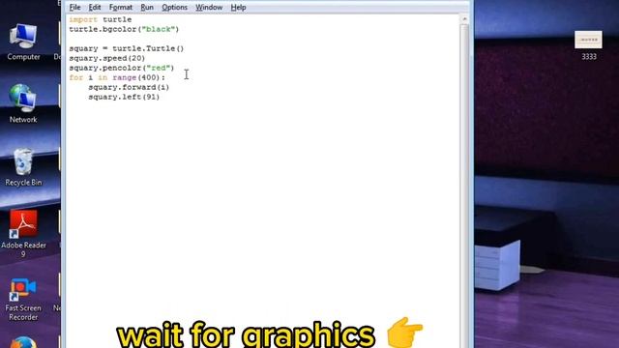The image size is (619, 348).
Task: Open the Help menu
Action: click(x=238, y=7)
